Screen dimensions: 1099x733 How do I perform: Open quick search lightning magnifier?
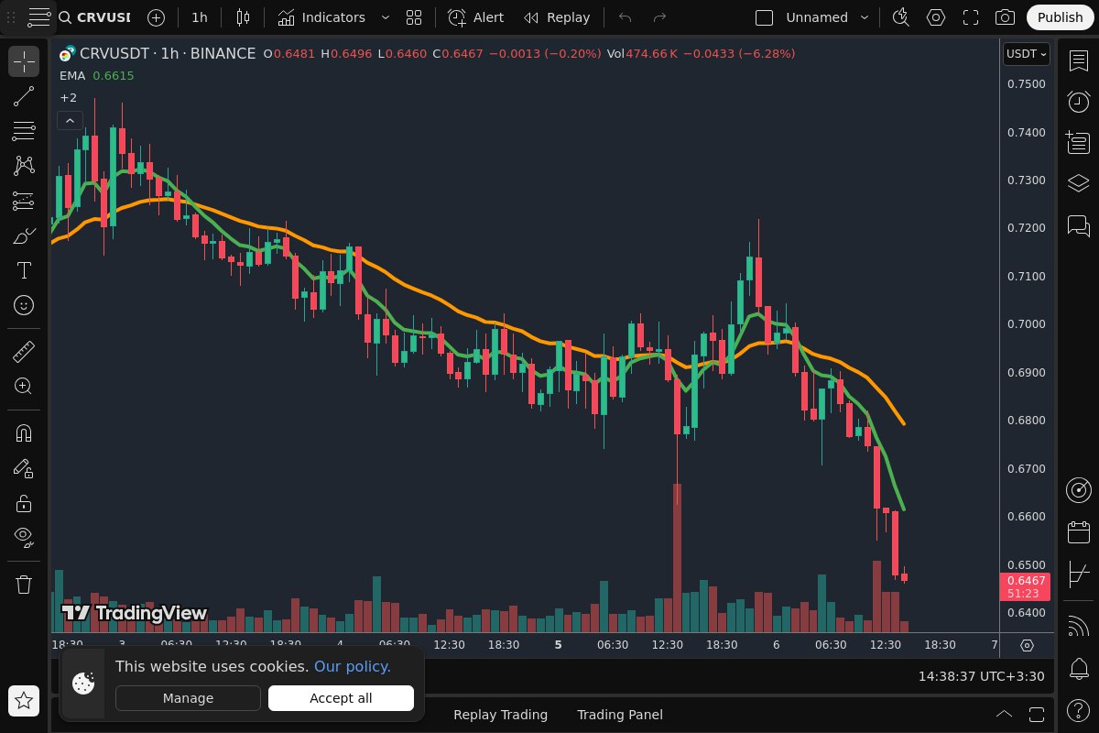click(x=900, y=17)
